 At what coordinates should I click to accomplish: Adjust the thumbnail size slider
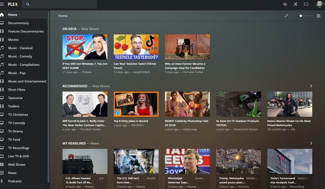click(306, 16)
